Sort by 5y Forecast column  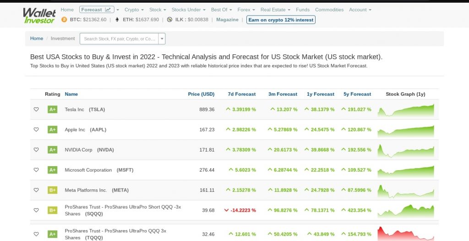tap(357, 94)
